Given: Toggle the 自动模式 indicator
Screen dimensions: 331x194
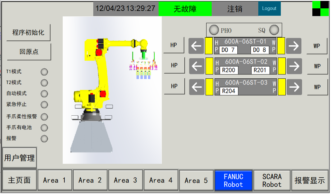Looking at the screenshot, I should pyautogui.click(x=44, y=94).
